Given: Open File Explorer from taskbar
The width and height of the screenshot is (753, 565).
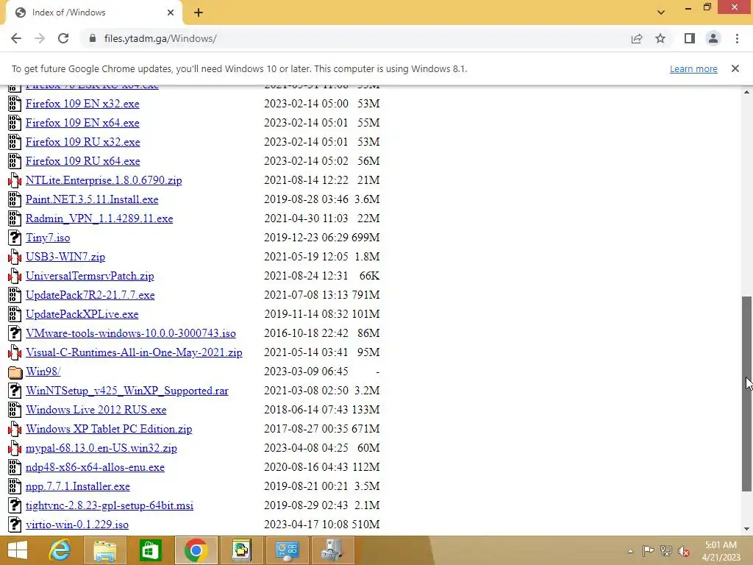Looking at the screenshot, I should click(104, 550).
